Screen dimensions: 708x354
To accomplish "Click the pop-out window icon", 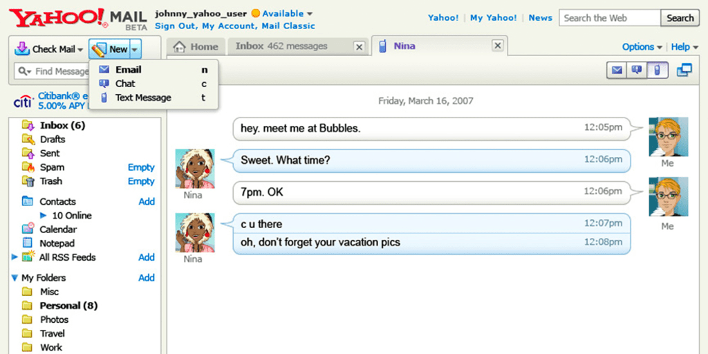I will tap(684, 70).
